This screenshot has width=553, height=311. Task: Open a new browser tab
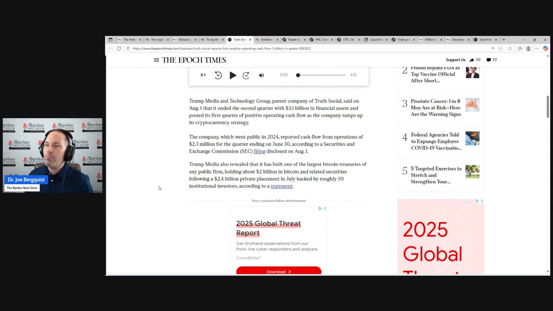coord(503,40)
